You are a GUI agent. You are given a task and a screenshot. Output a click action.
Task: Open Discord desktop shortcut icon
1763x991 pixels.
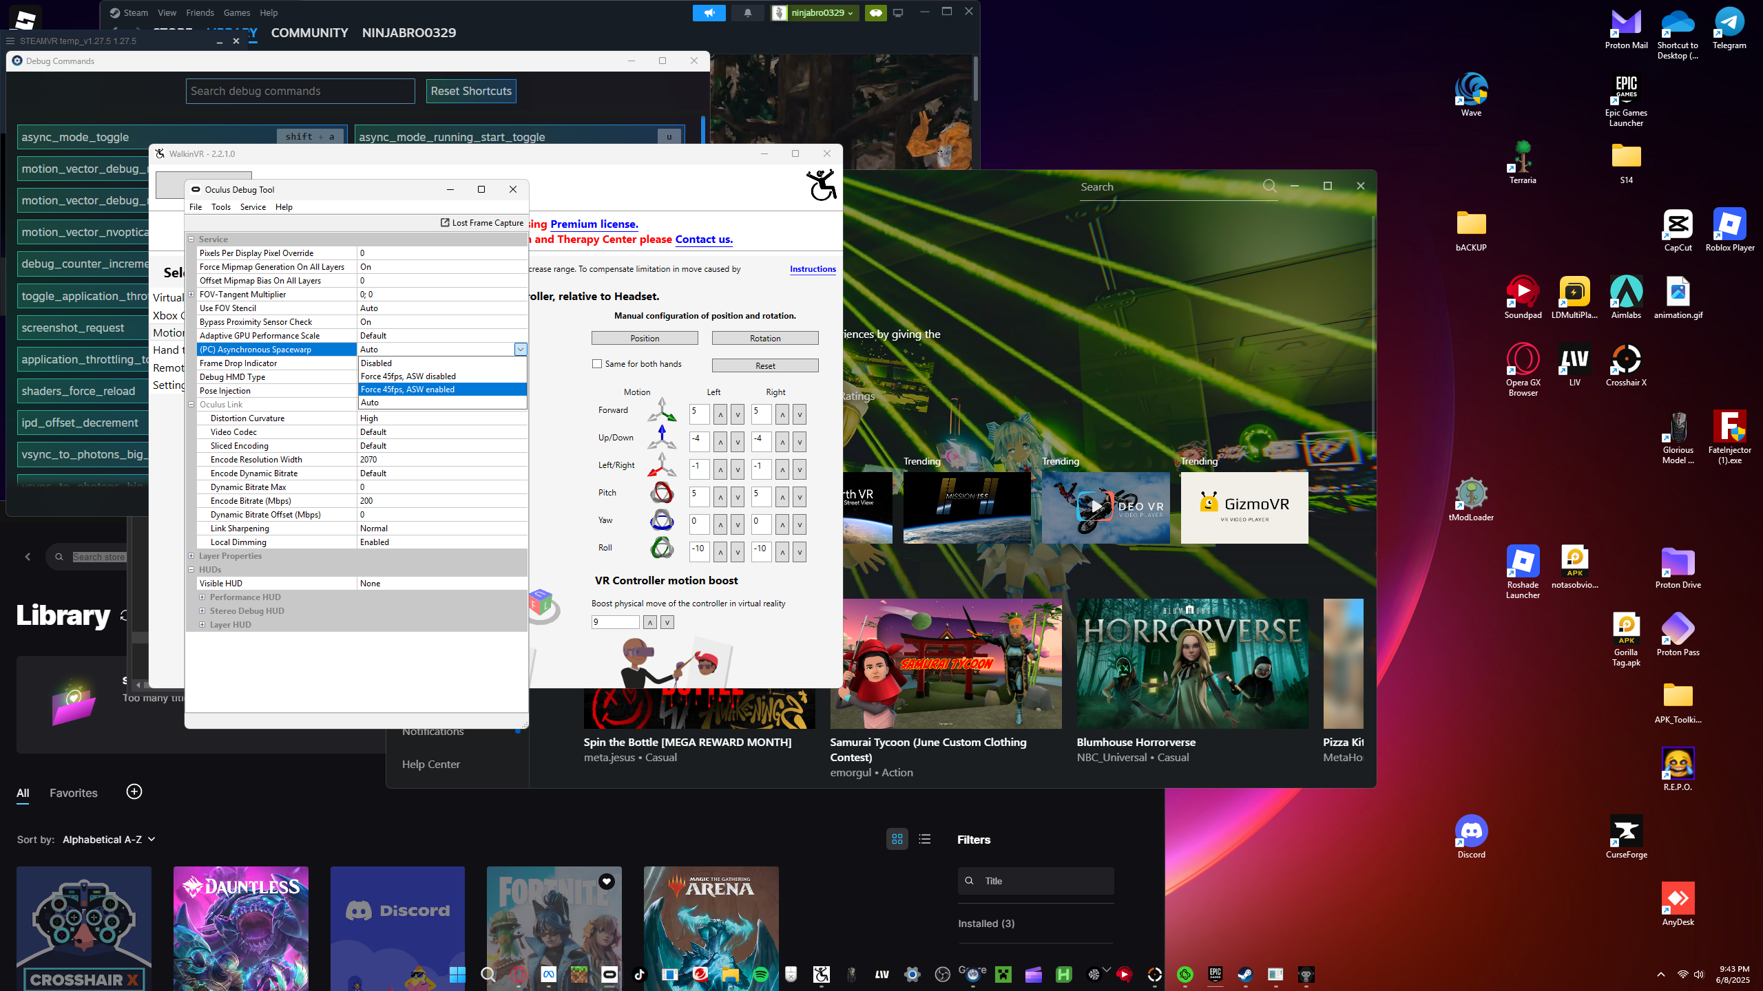(1471, 831)
